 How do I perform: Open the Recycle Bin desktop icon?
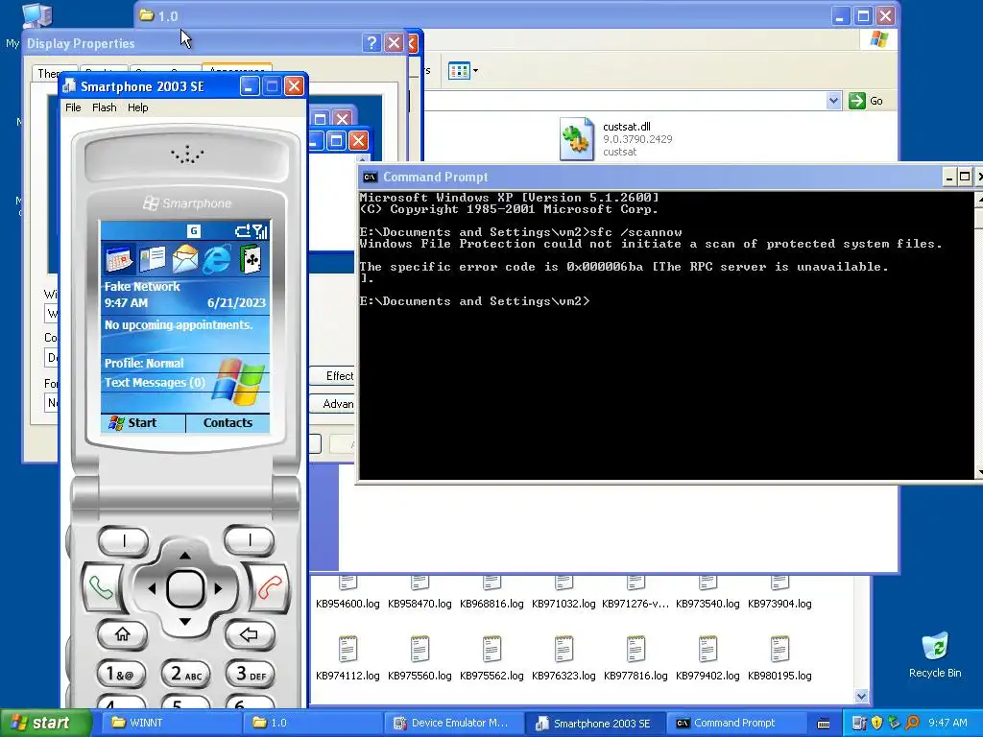pos(935,654)
